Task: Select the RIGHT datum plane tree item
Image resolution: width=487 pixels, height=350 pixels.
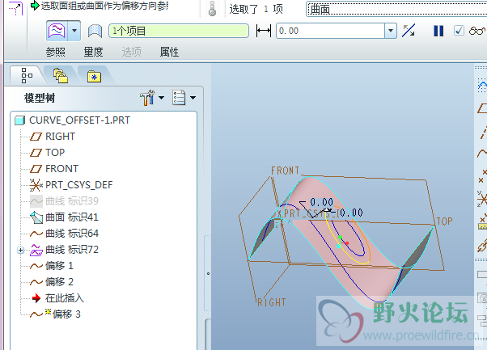Action: 60,137
